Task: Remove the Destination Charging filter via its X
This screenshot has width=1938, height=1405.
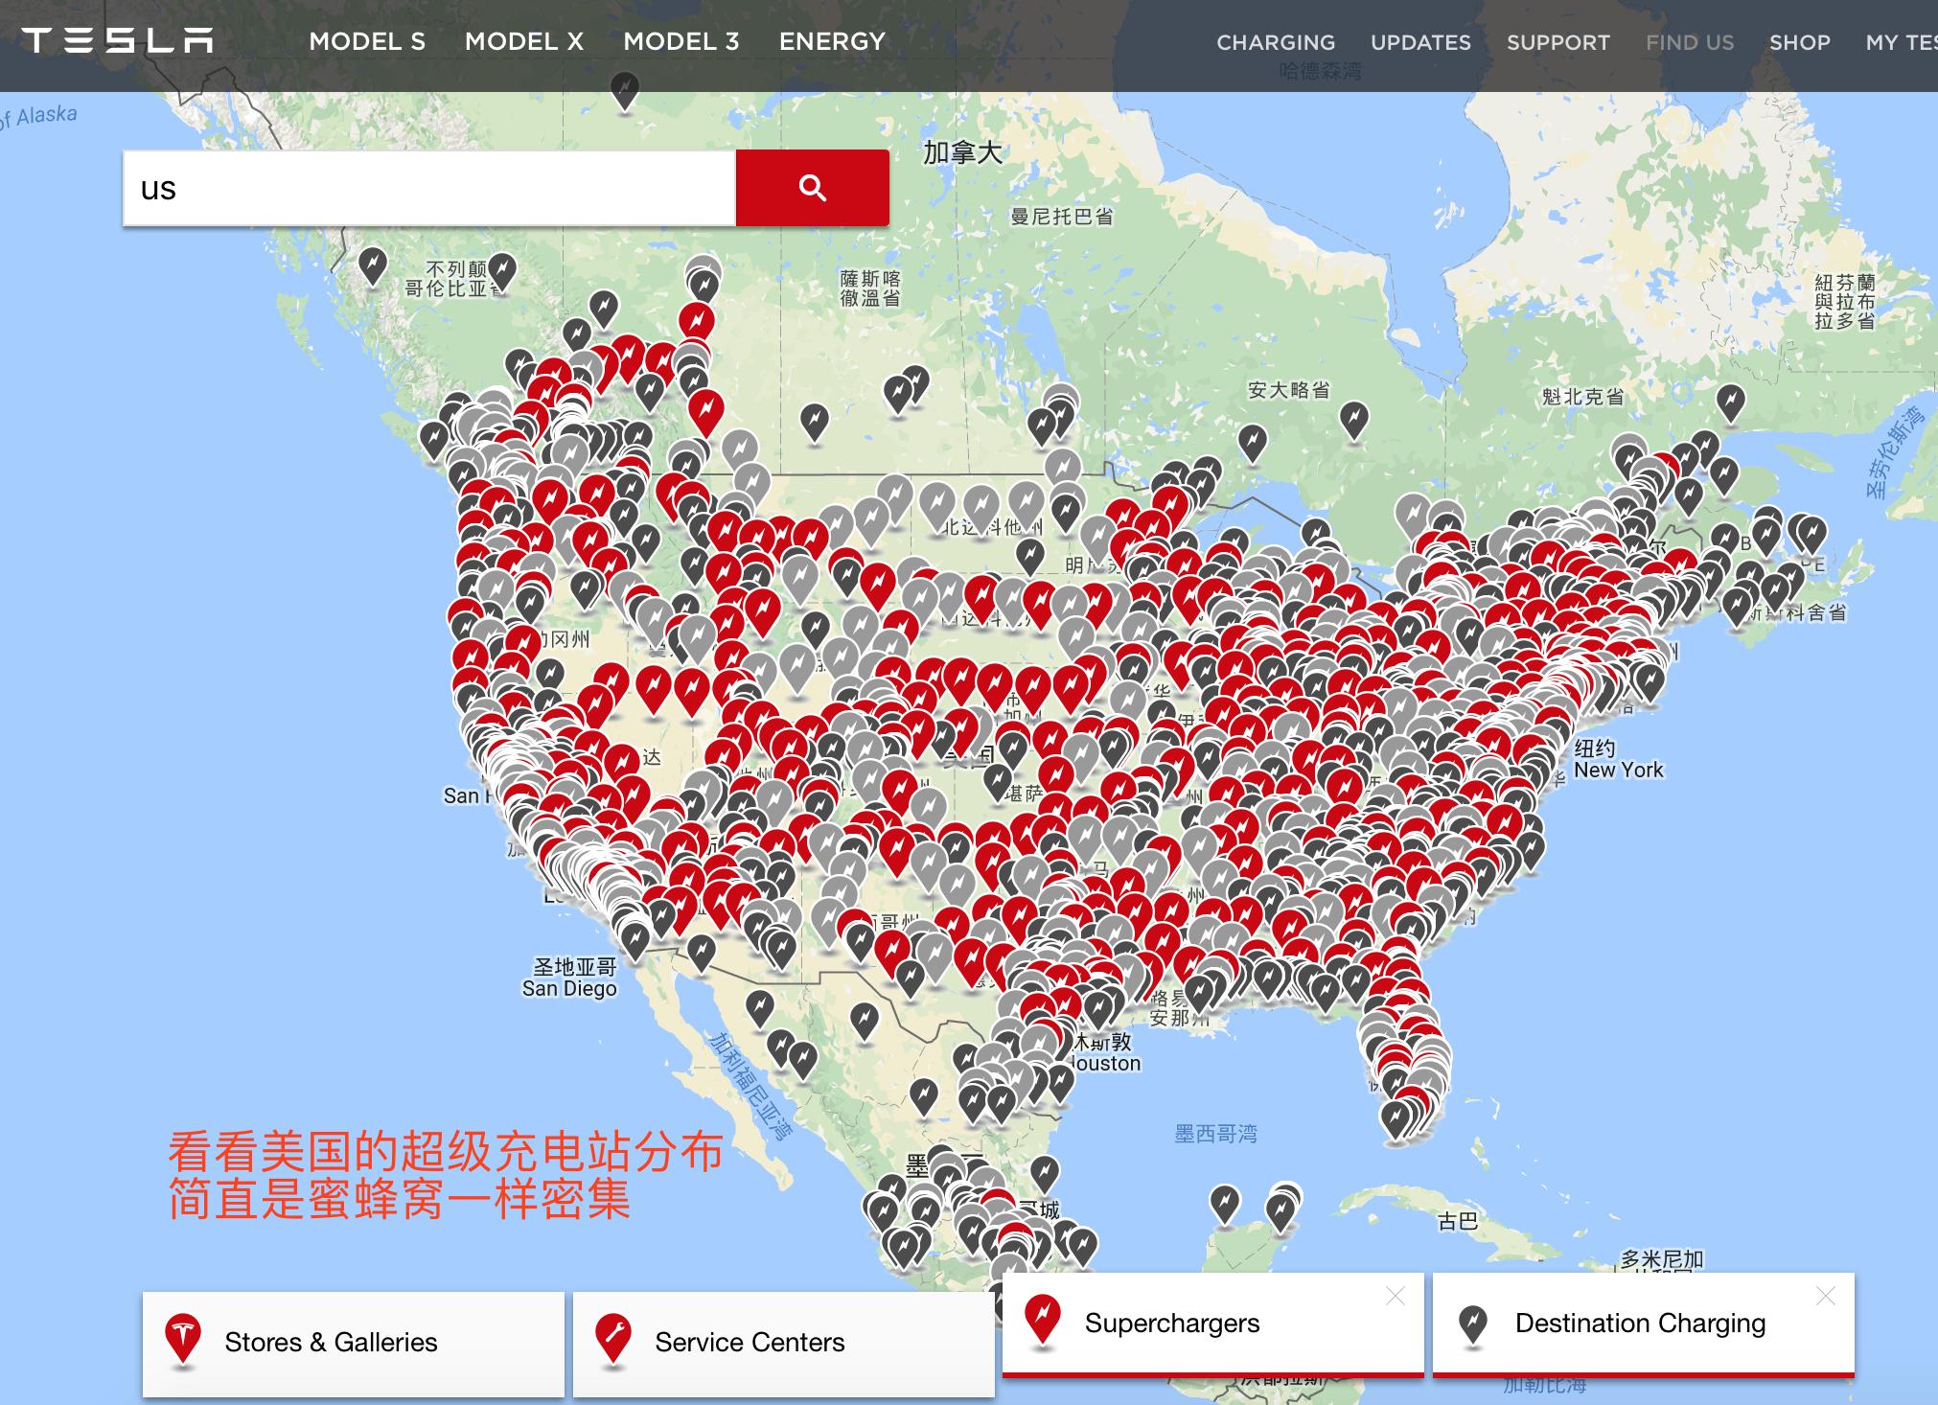Action: [x=1825, y=1296]
